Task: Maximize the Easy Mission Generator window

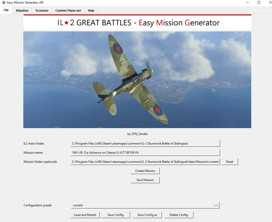Action: point(259,3)
